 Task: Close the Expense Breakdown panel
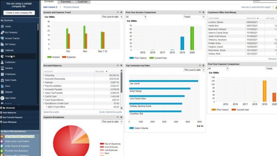[x=121, y=117]
